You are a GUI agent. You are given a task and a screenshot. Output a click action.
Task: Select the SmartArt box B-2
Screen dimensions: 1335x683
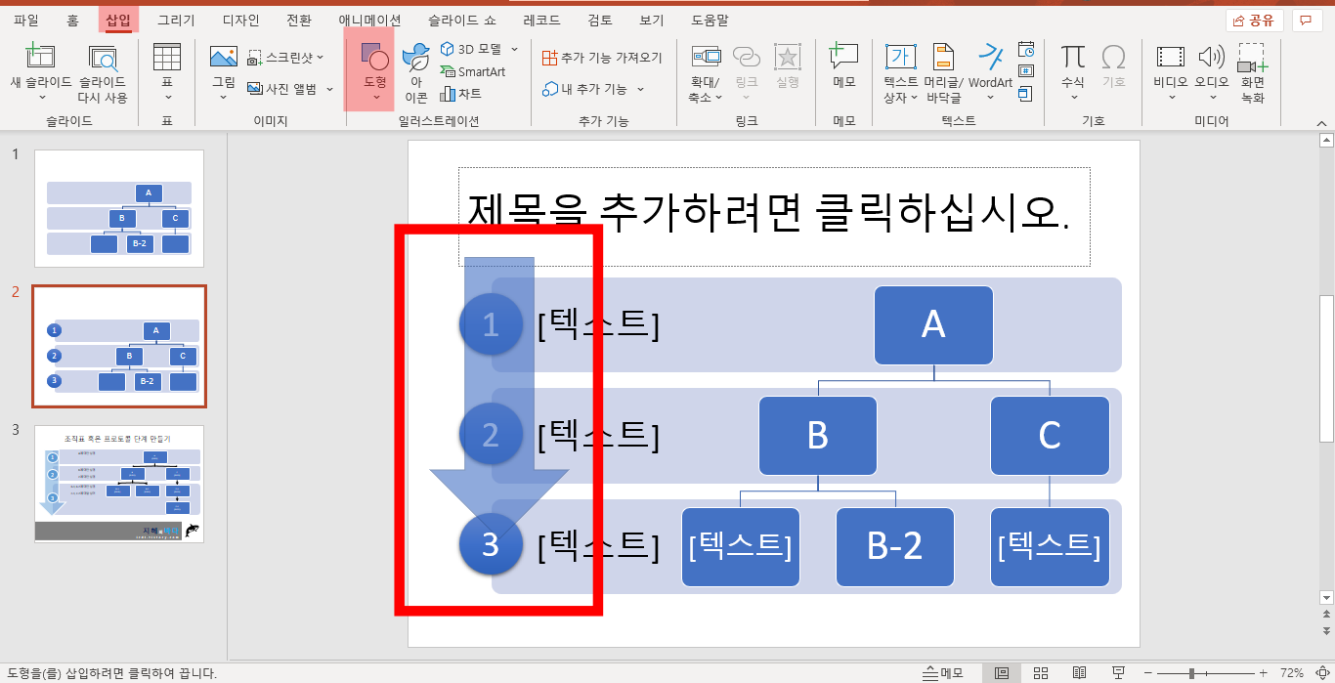coord(895,547)
